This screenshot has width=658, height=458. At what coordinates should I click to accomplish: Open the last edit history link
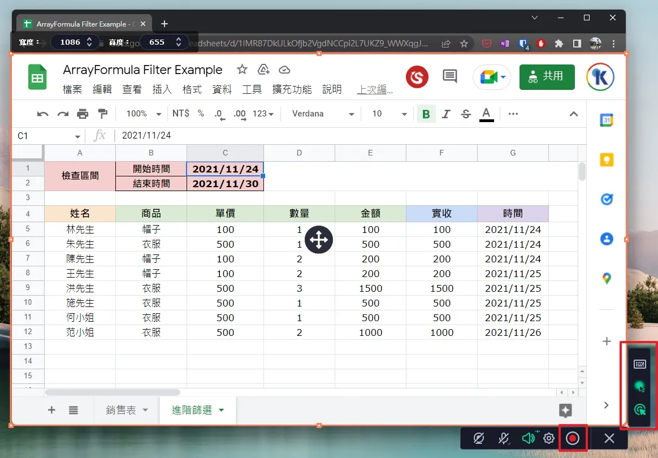point(375,89)
